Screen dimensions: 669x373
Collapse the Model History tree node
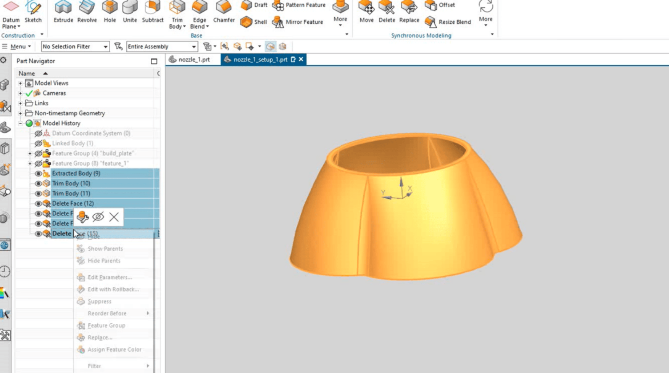(21, 123)
